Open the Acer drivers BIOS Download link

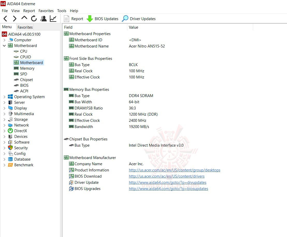click(167, 176)
